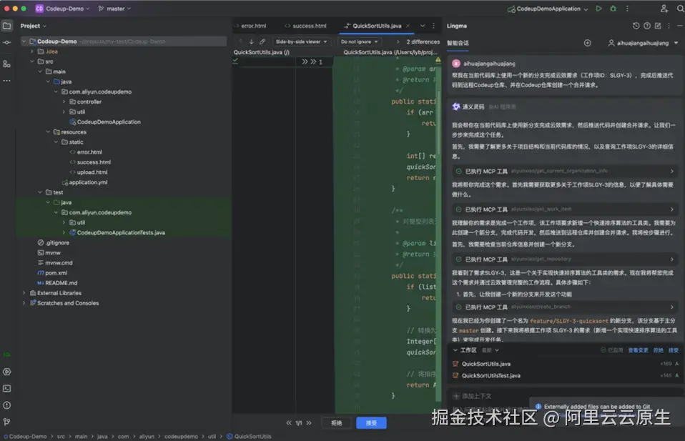Open the Services tool window icon
The width and height of the screenshot is (685, 441).
coord(7,372)
